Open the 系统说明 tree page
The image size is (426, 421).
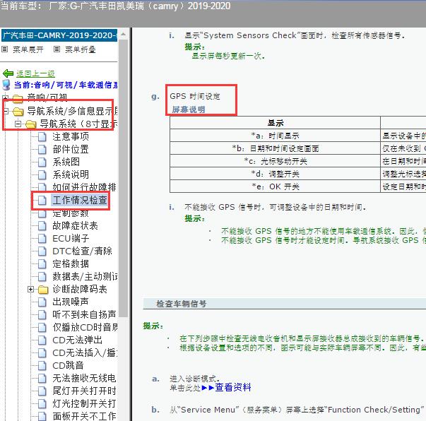pos(71,174)
